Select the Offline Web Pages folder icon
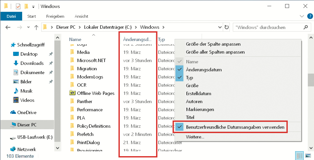Image resolution: width=314 pixels, height=160 pixels. (x=72, y=93)
